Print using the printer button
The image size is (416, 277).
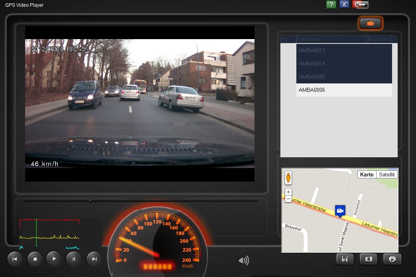(392, 259)
